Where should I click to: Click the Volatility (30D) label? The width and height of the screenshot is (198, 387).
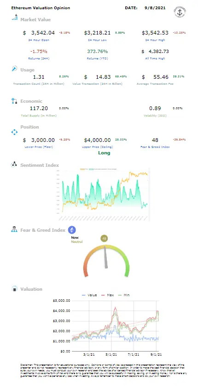click(155, 116)
